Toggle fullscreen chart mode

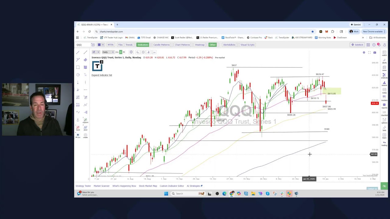point(369,53)
